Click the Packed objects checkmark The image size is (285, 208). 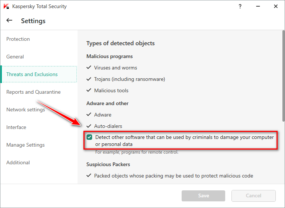pos(89,176)
